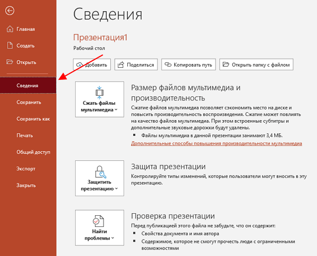The image size is (317, 256).
Task: Choose Сохранить in the sidebar
Action: pos(29,102)
